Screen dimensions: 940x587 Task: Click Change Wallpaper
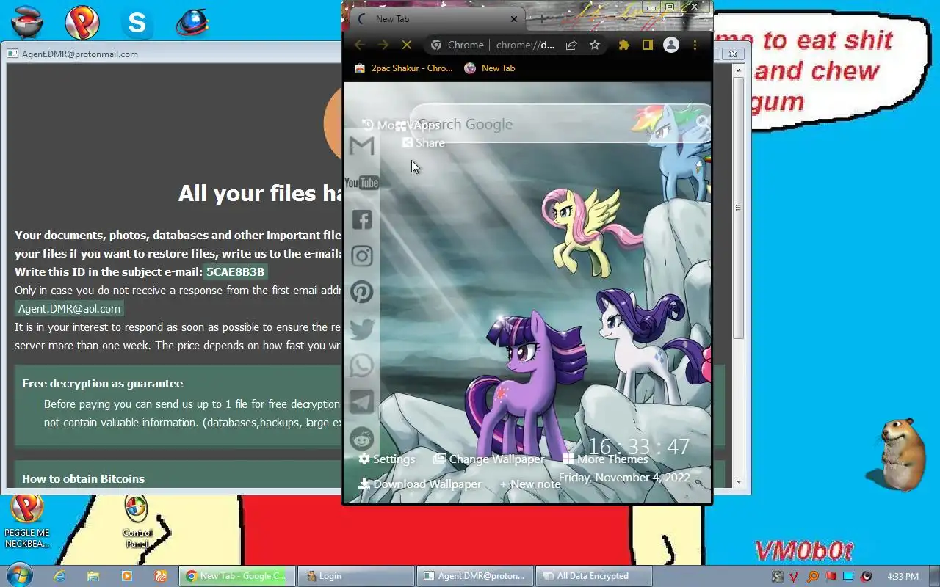tap(489, 459)
